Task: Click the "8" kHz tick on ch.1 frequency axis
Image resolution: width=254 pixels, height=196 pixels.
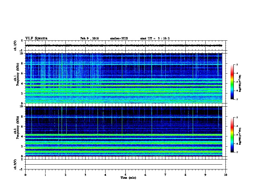Action: pyautogui.click(x=22, y=63)
